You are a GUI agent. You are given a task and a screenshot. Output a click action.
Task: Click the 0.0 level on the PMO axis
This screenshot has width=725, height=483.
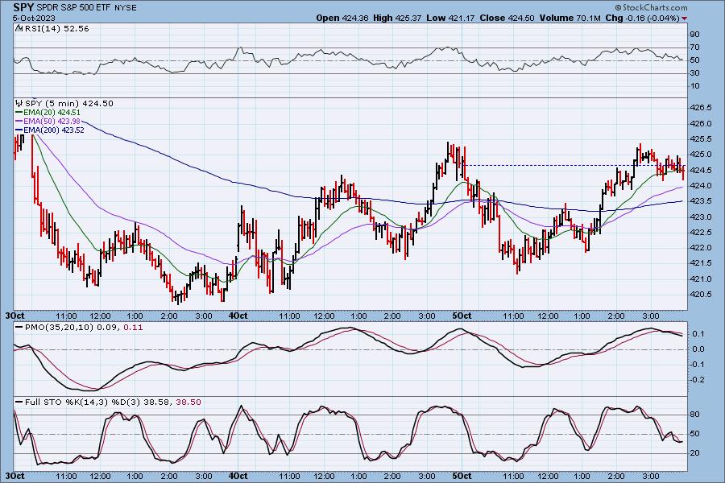coord(698,349)
